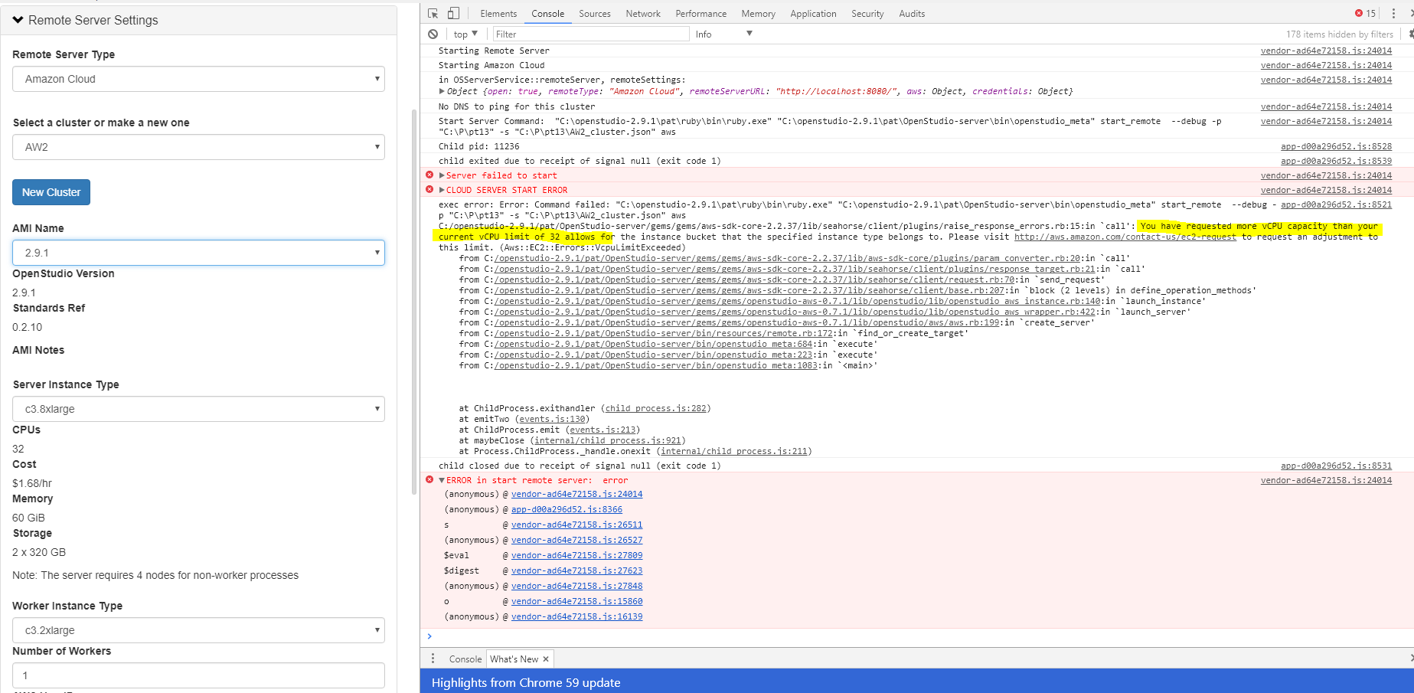Toggle the device toolbar icon
This screenshot has width=1414, height=693.
tap(453, 14)
